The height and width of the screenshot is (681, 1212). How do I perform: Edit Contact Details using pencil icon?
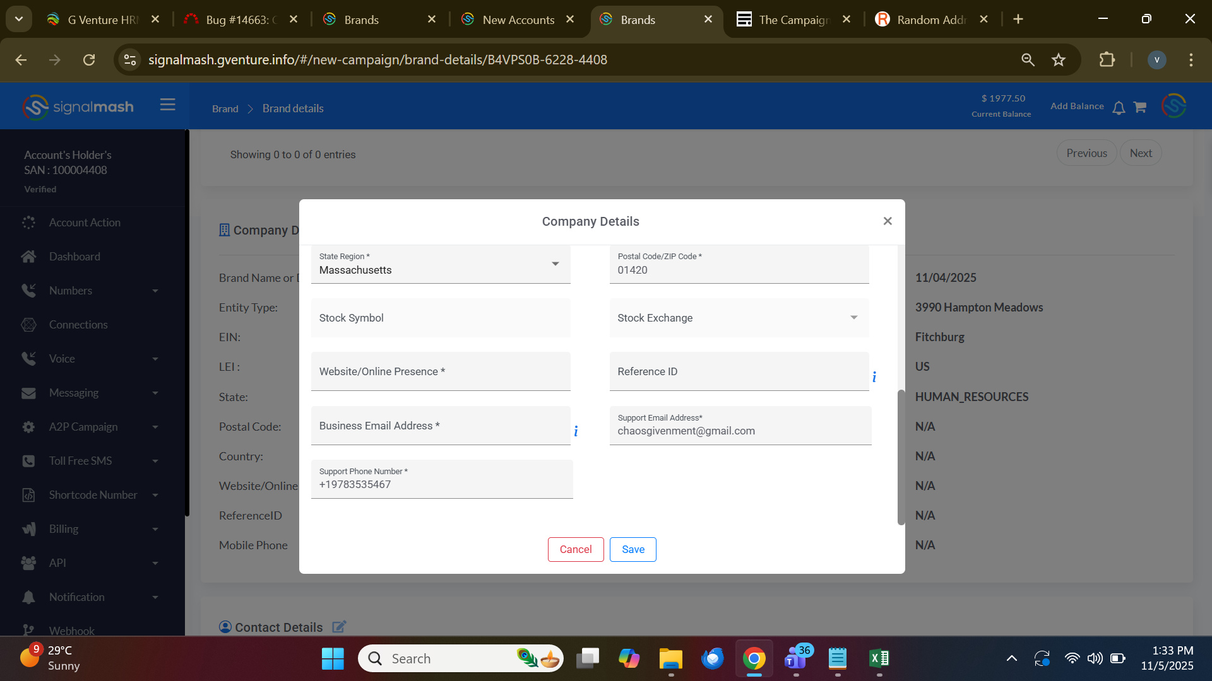click(339, 627)
